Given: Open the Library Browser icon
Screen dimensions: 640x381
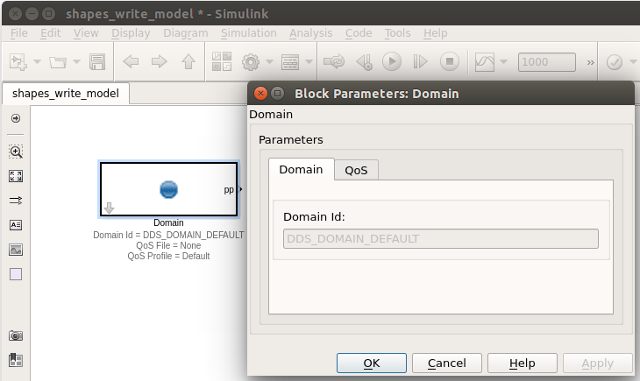Looking at the screenshot, I should (x=222, y=61).
